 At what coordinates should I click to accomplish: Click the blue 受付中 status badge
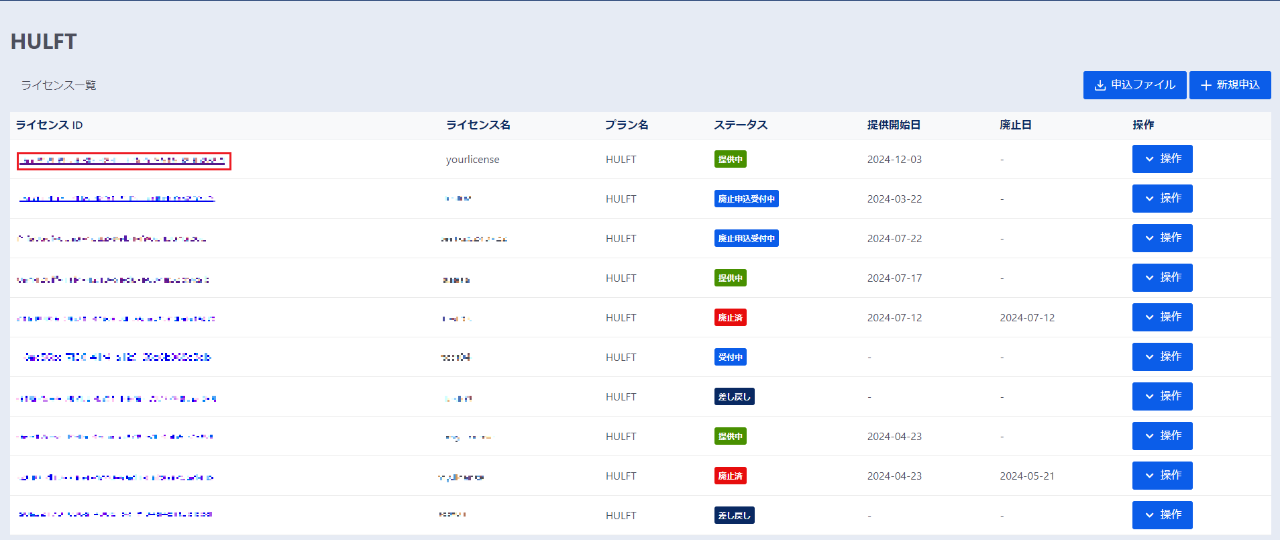click(x=730, y=358)
